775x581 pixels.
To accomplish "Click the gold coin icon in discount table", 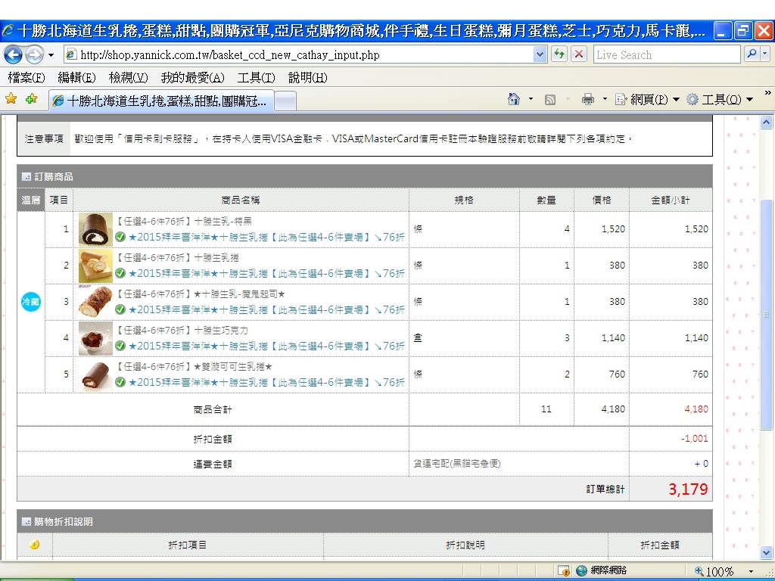I will click(34, 545).
